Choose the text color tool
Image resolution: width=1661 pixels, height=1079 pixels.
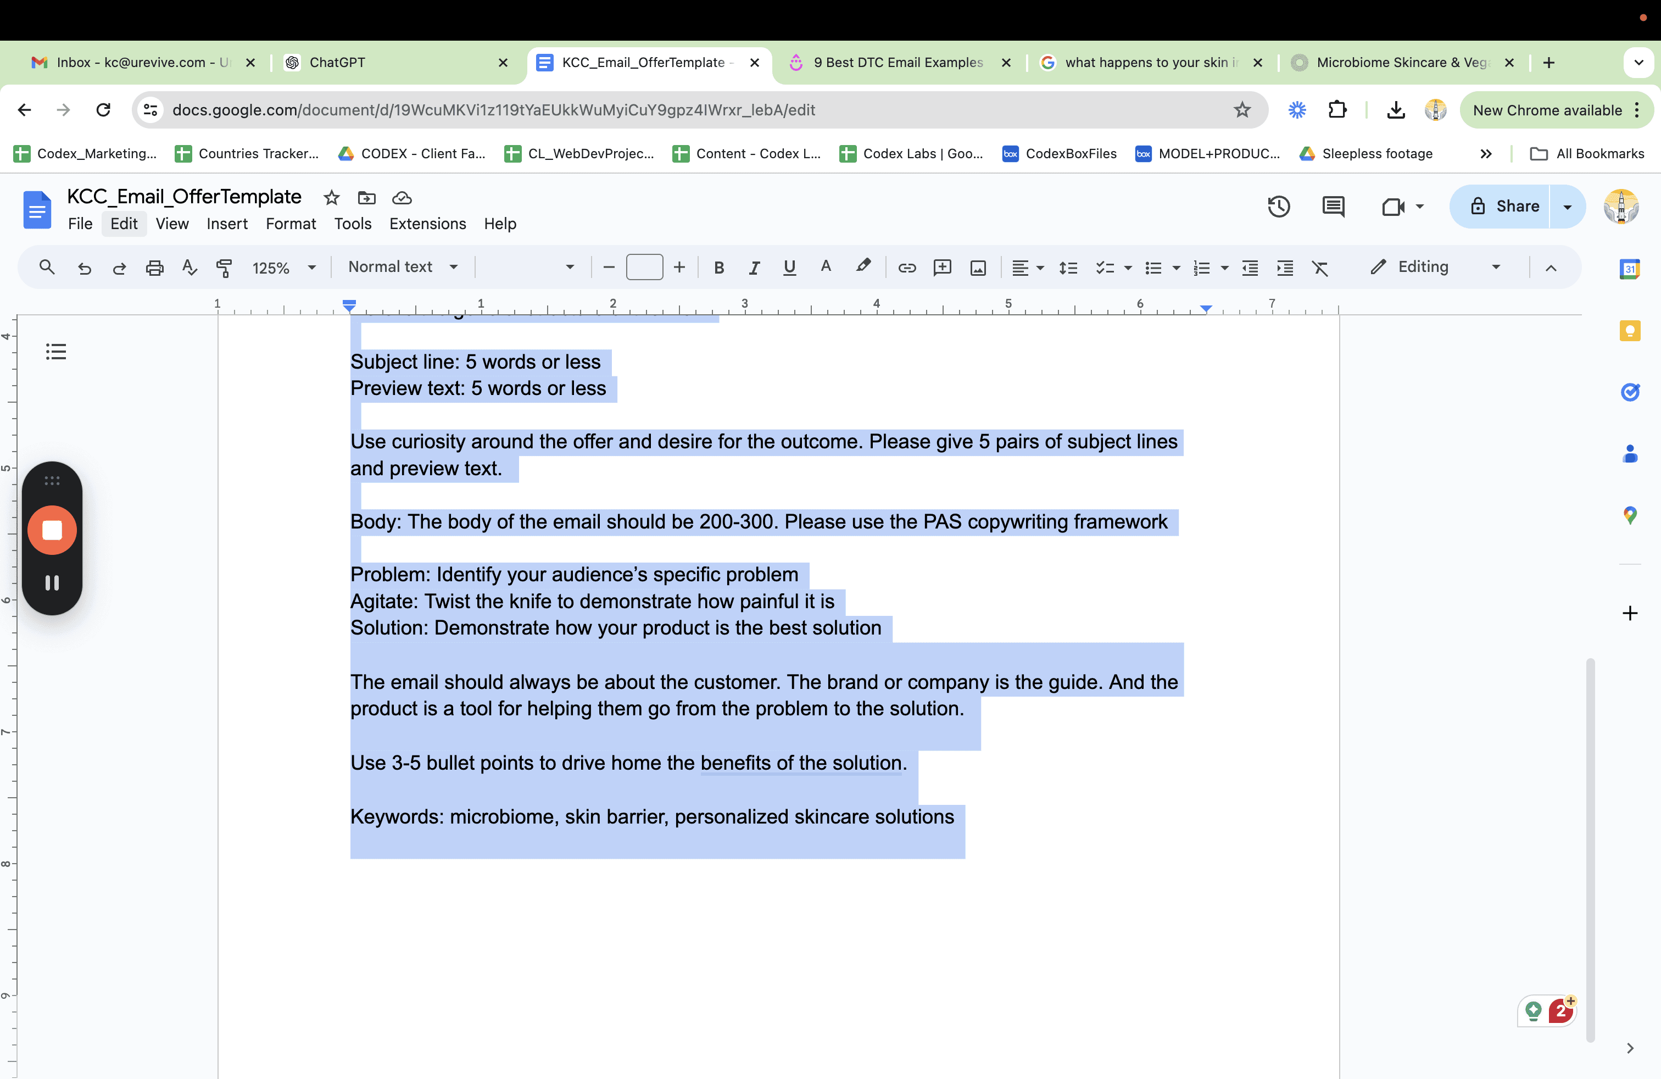[x=826, y=268]
